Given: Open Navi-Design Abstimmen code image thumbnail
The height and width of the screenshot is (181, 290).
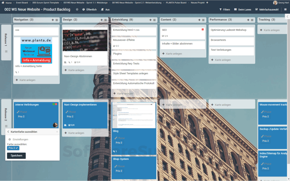Looking at the screenshot, I should (x=85, y=40).
